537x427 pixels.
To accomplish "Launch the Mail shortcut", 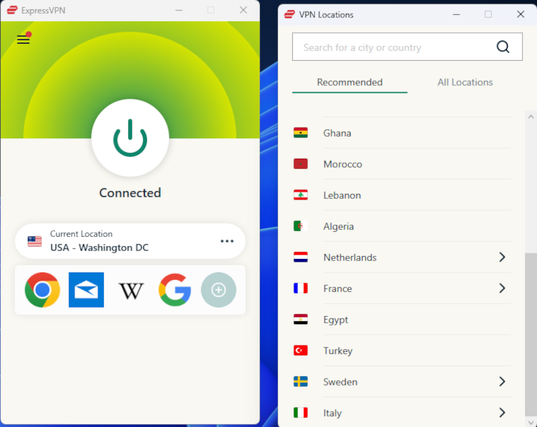I will [x=87, y=290].
